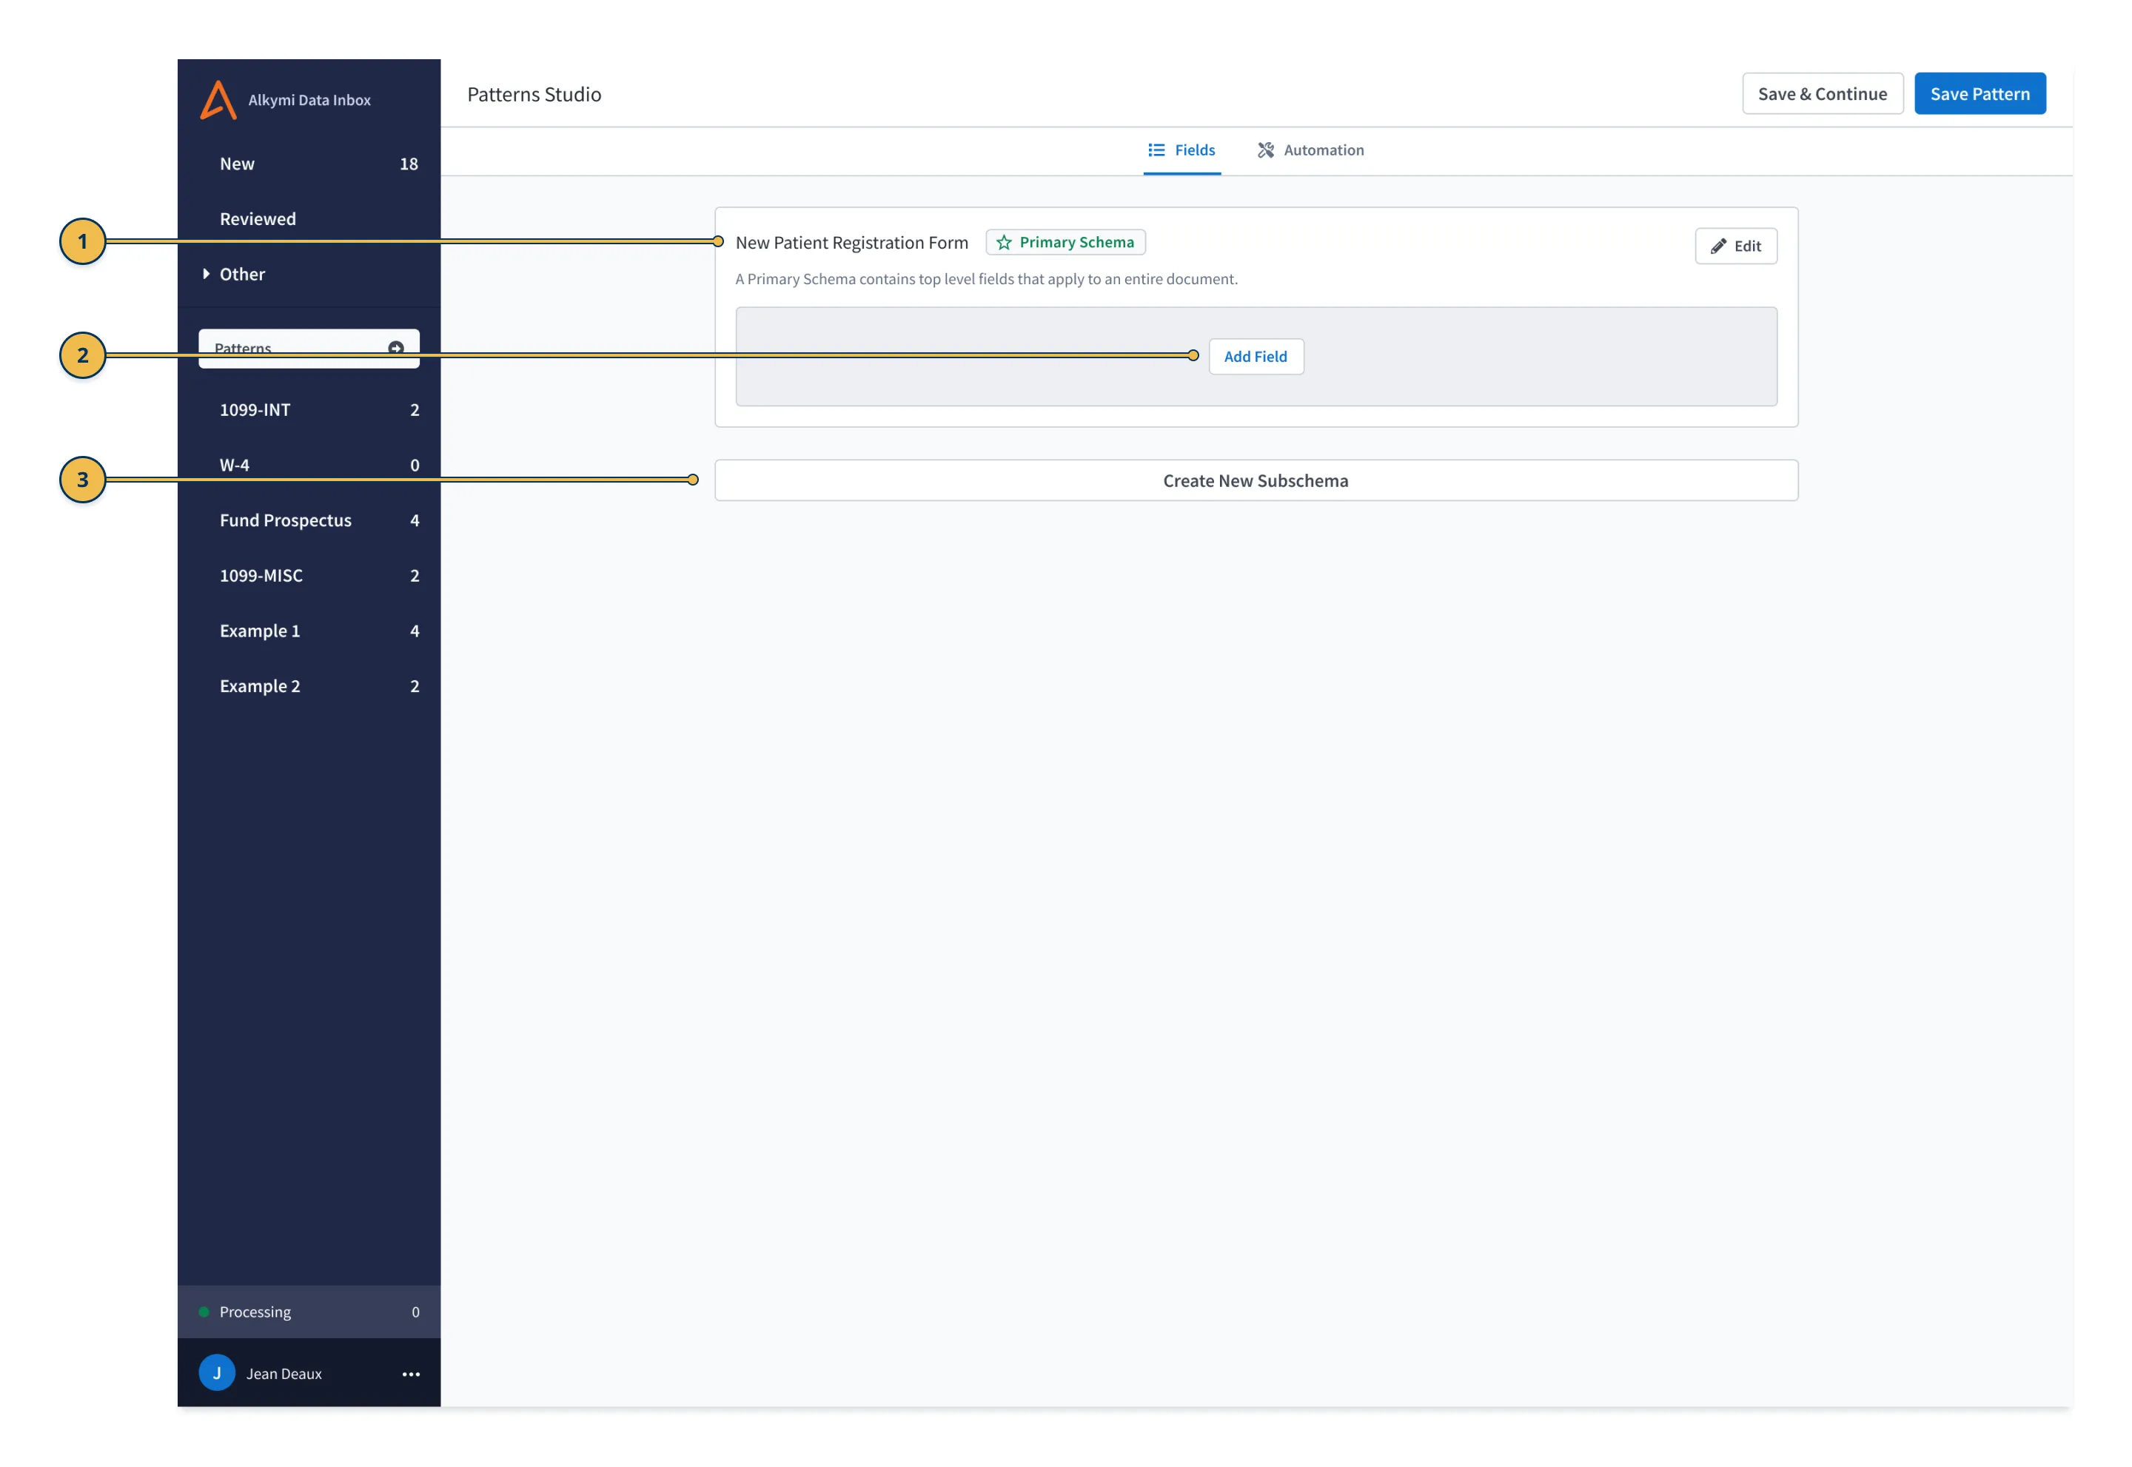Click the Save Pattern button
The width and height of the screenshot is (2132, 1467).
coord(1980,94)
